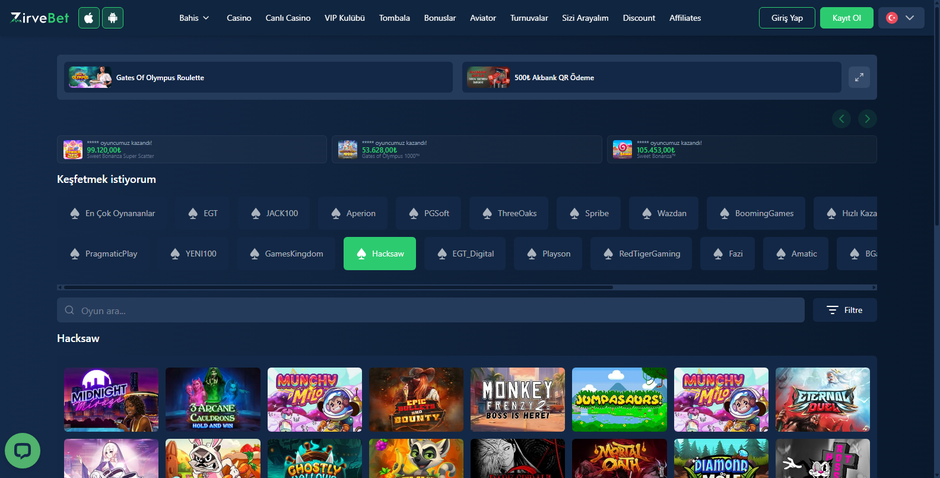
Task: Select the JACK100 category chip
Action: [274, 213]
